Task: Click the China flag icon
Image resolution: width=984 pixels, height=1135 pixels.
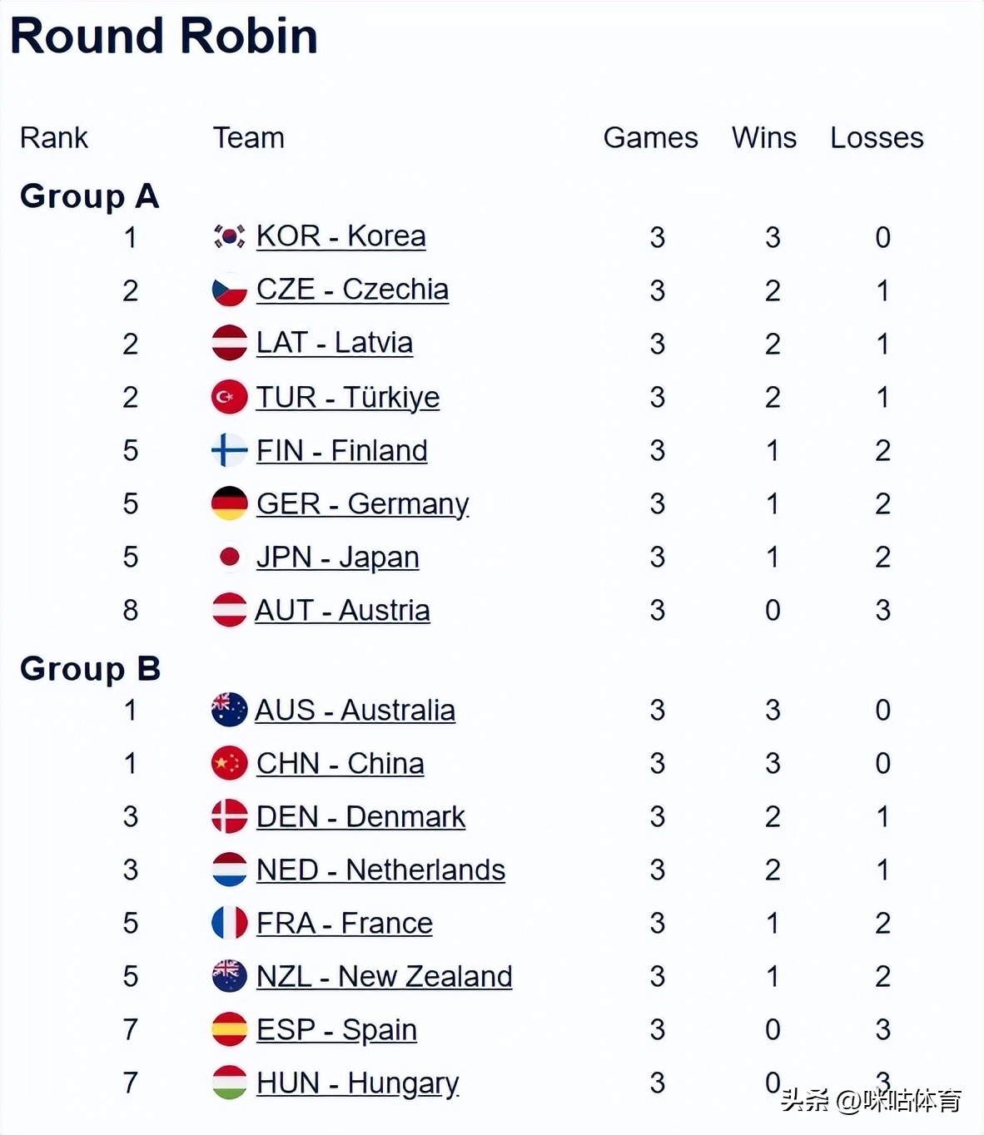Action: click(x=229, y=763)
